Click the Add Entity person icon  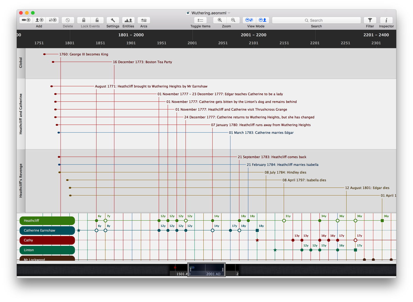(39, 20)
